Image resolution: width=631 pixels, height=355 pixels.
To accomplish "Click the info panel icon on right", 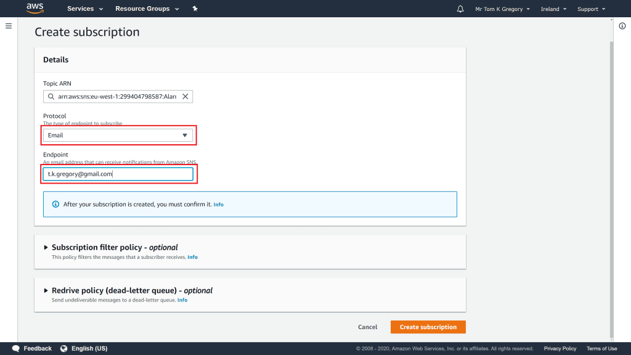I will tap(622, 26).
